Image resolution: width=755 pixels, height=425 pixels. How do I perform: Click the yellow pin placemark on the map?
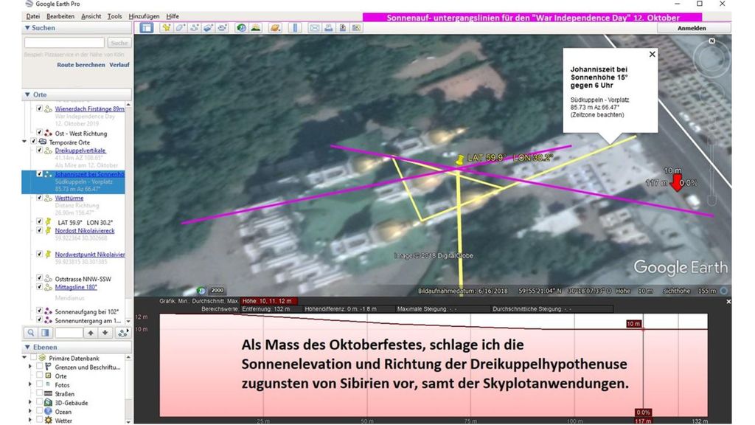[460, 159]
